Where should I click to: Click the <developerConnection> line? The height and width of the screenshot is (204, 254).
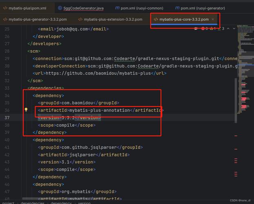[135, 66]
